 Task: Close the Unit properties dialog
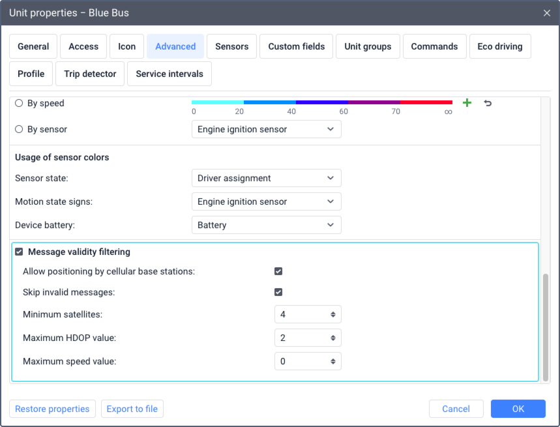[x=546, y=13]
